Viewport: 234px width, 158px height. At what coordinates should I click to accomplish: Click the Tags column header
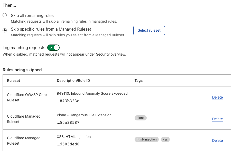point(138,81)
